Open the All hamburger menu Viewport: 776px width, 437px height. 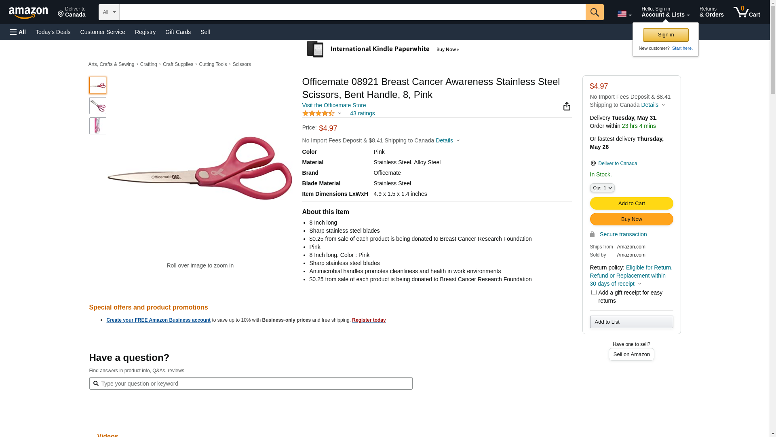(x=18, y=32)
